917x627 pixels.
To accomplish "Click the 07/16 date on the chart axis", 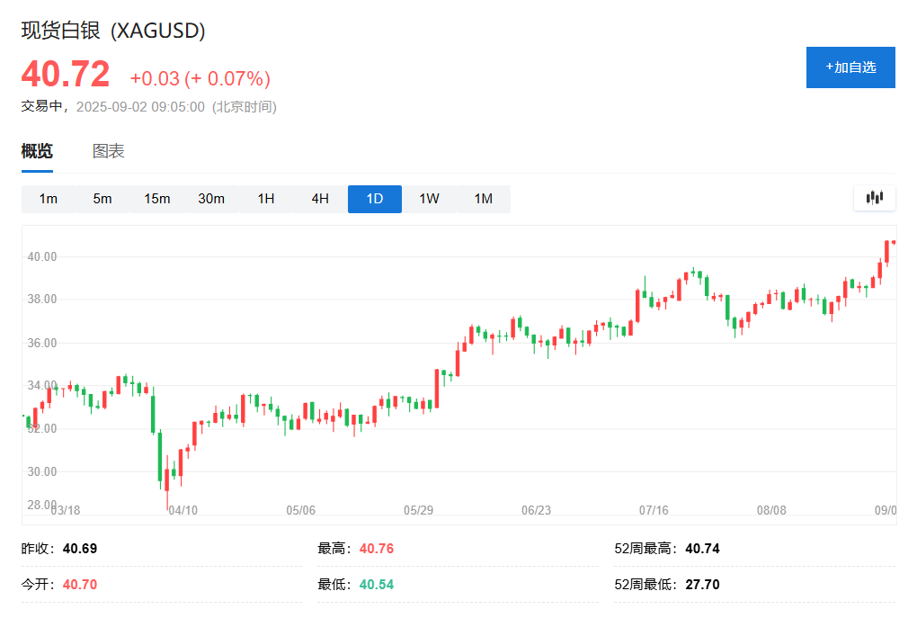I will [x=654, y=510].
